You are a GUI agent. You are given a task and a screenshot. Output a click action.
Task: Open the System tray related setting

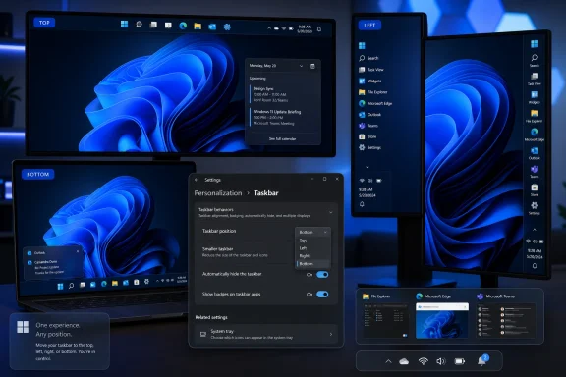click(266, 334)
